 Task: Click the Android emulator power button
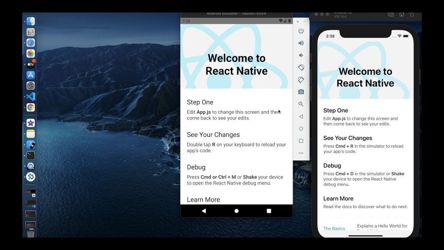[x=301, y=31]
